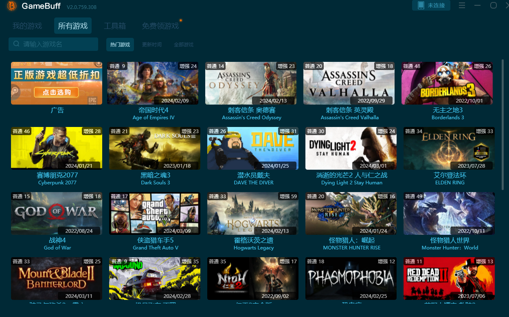Select the Assassin's Creed Odyssey cover
Image resolution: width=509 pixels, height=317 pixels.
pos(251,83)
